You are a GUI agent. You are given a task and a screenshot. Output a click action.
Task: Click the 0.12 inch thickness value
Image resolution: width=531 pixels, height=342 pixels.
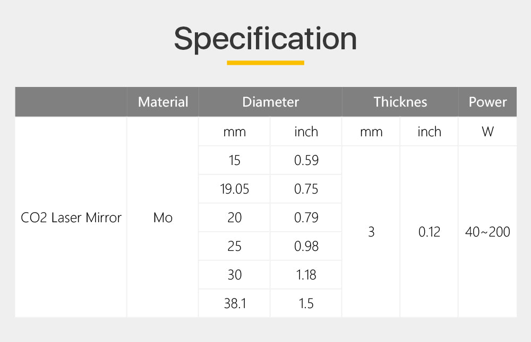click(x=429, y=232)
